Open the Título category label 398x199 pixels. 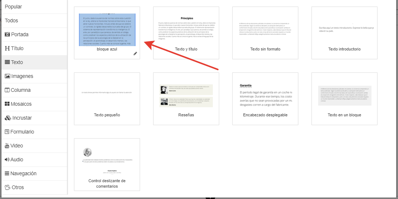coord(17,48)
